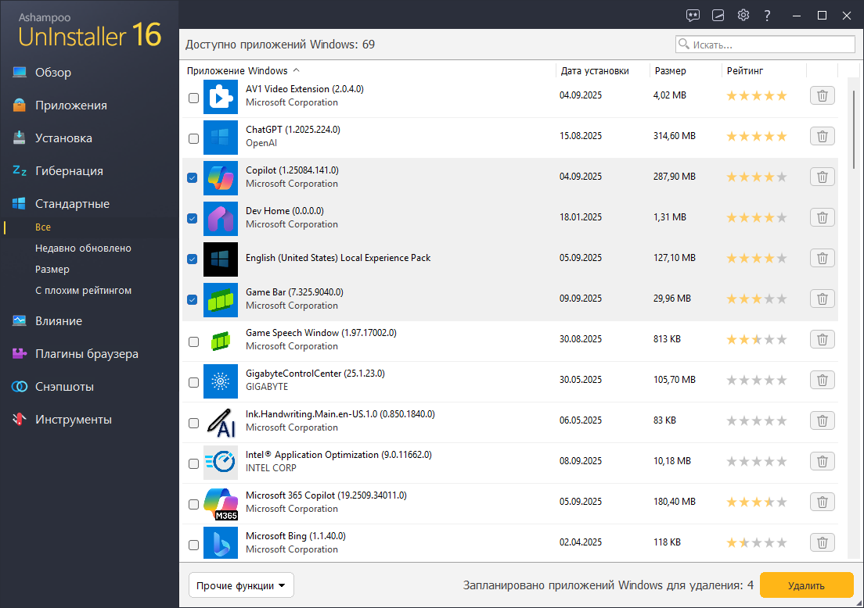Set star rating for GigabyteControlCenter

click(757, 381)
